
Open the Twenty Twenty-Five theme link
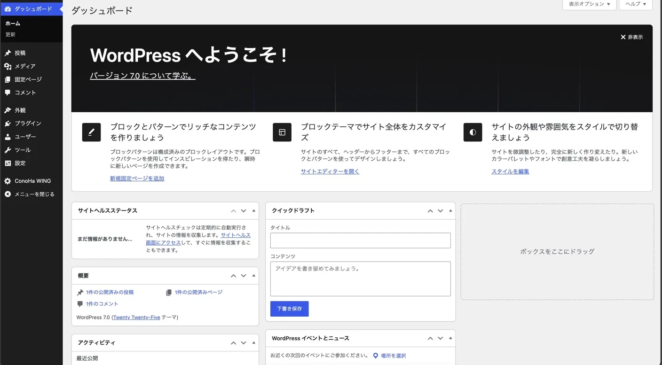136,318
